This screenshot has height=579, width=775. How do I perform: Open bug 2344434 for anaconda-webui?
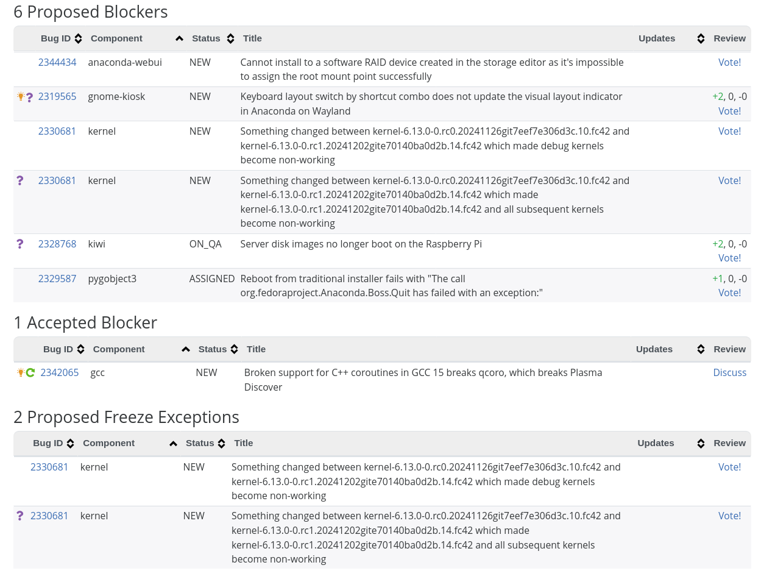click(57, 62)
